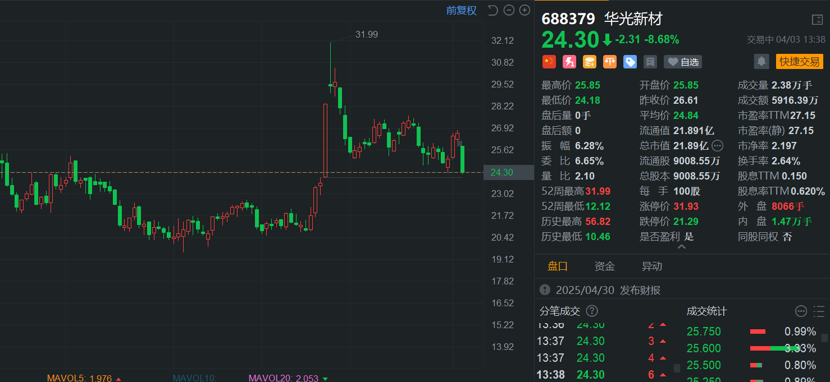Screen dimensions: 830x382
Task: Click the 快捷交易 quick trade button
Action: click(800, 62)
